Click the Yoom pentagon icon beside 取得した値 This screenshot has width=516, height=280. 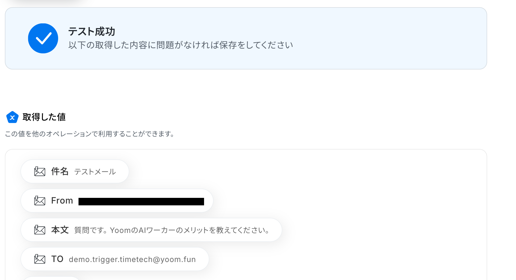12,117
